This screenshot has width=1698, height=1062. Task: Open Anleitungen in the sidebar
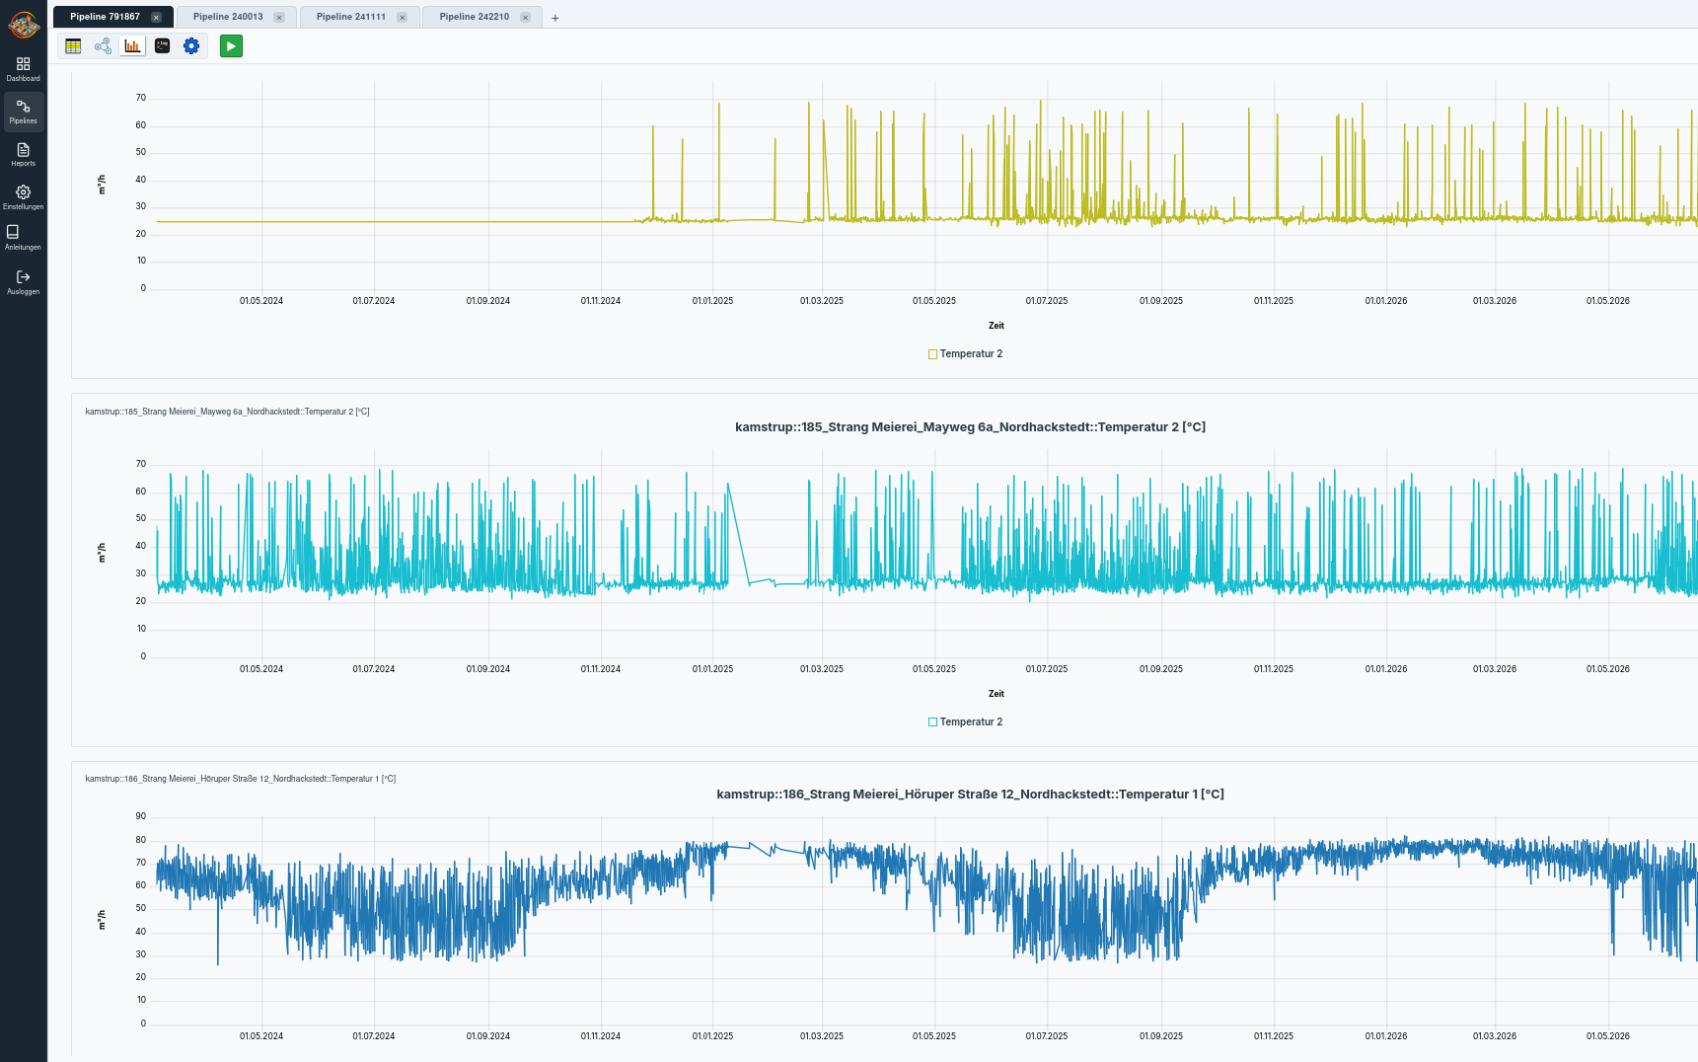click(23, 238)
